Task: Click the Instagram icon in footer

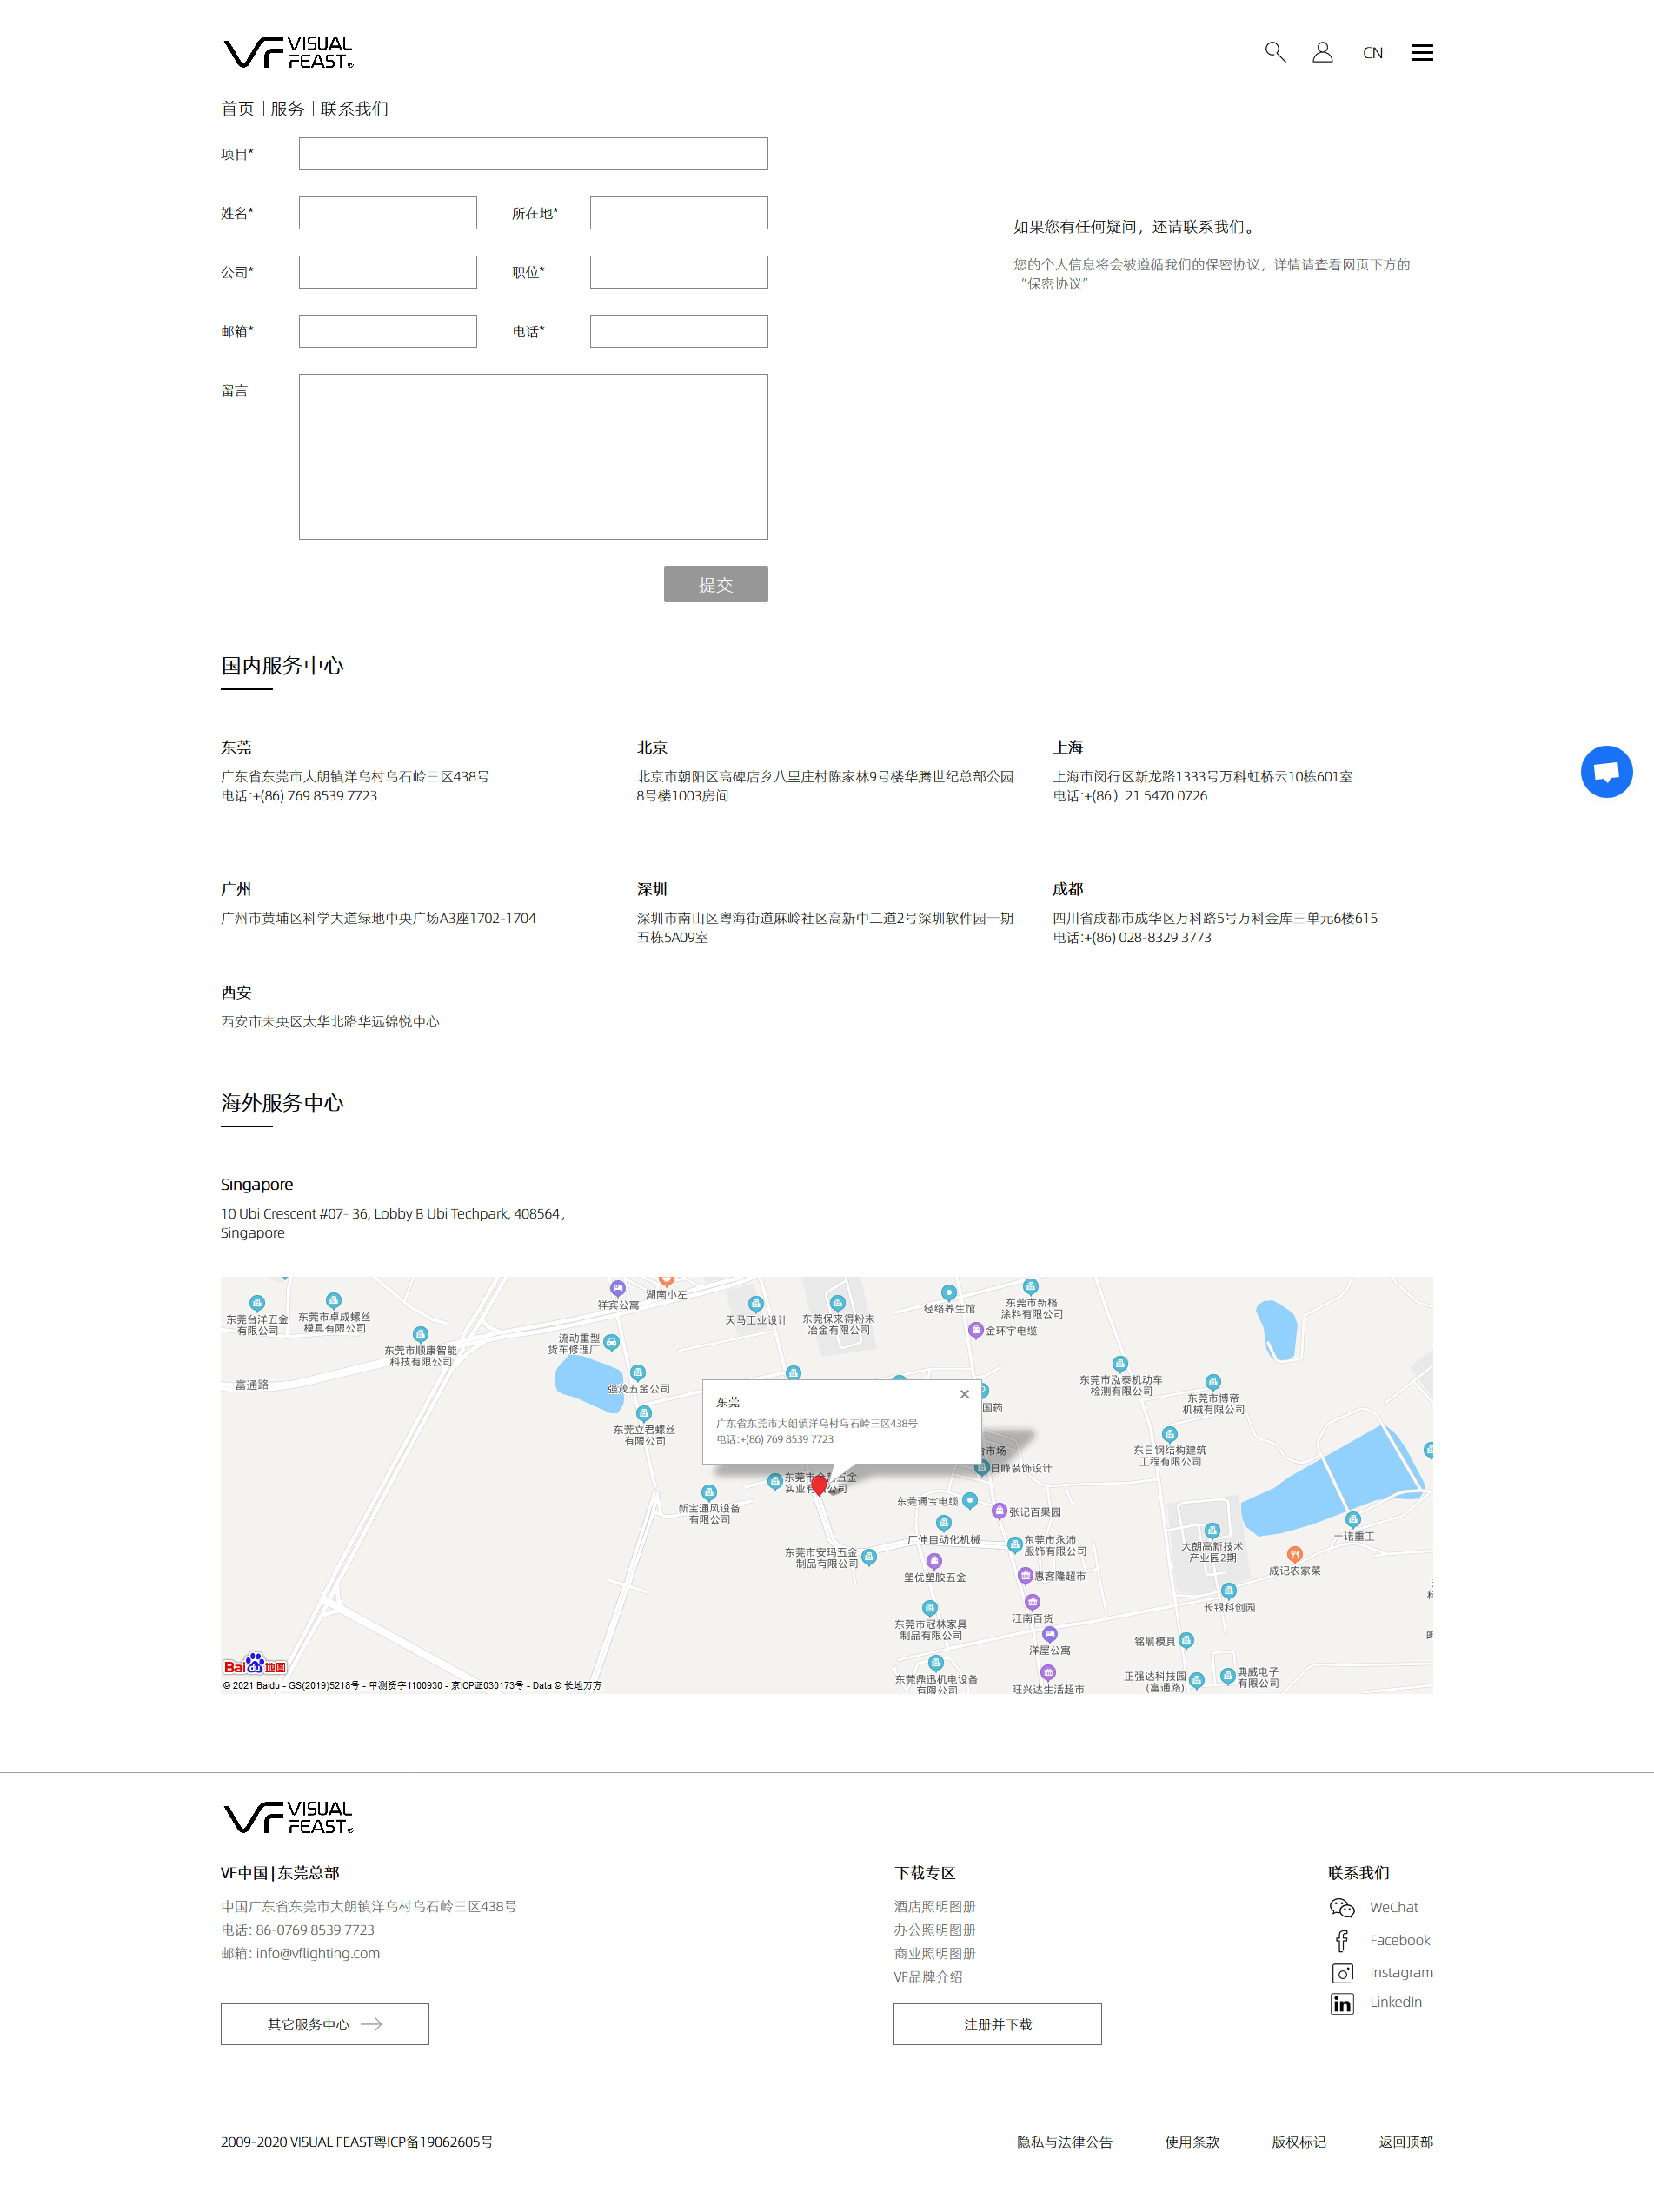Action: click(1342, 1973)
